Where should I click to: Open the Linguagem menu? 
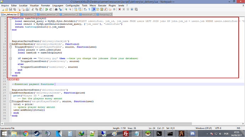[x=58, y=5]
